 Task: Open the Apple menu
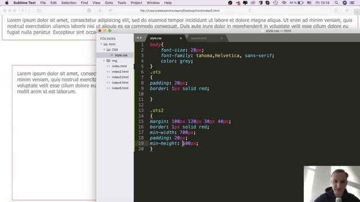point(7,3)
